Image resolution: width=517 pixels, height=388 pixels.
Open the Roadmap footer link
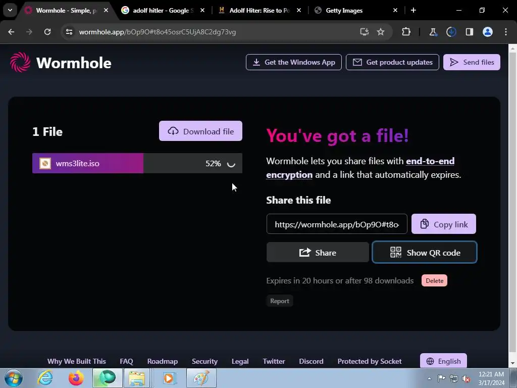point(162,361)
